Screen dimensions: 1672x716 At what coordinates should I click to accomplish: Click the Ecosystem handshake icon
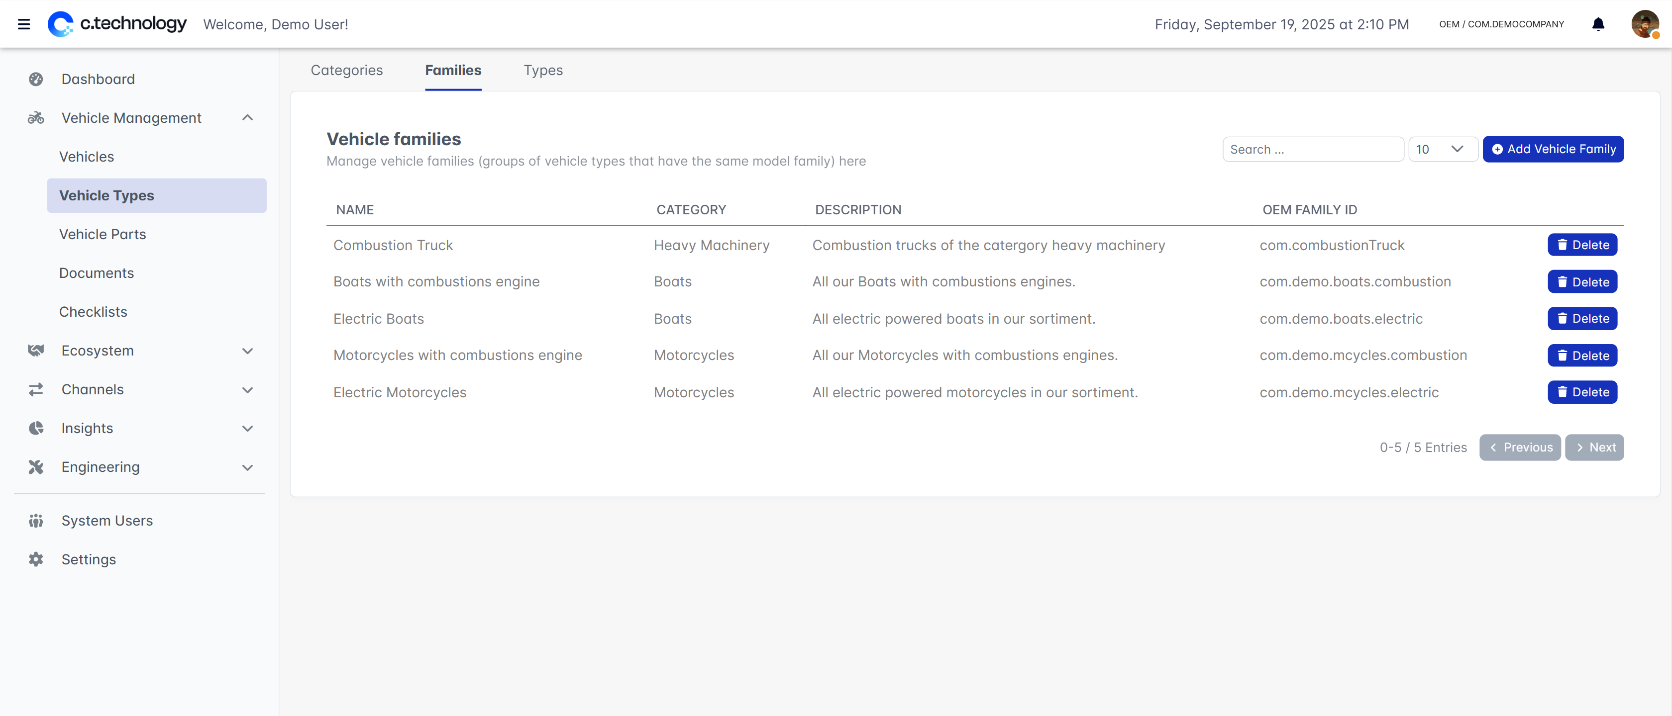coord(36,351)
